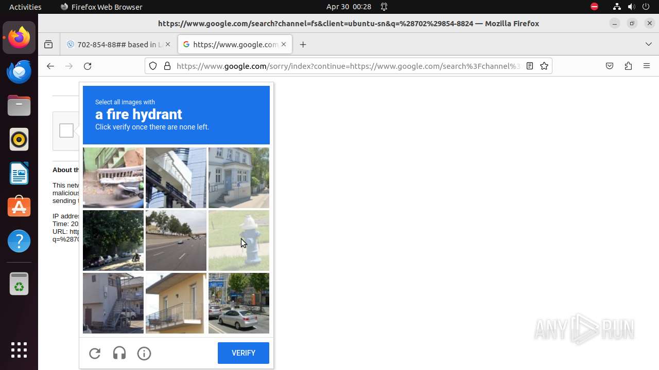Launch Thunderbird Mail from the dock

click(x=19, y=71)
